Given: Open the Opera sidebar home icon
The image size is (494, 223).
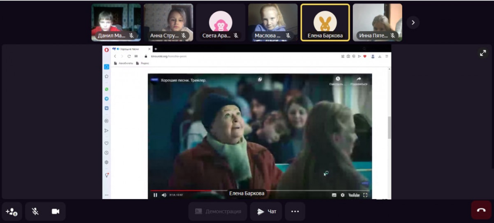Looking at the screenshot, I should 106,67.
